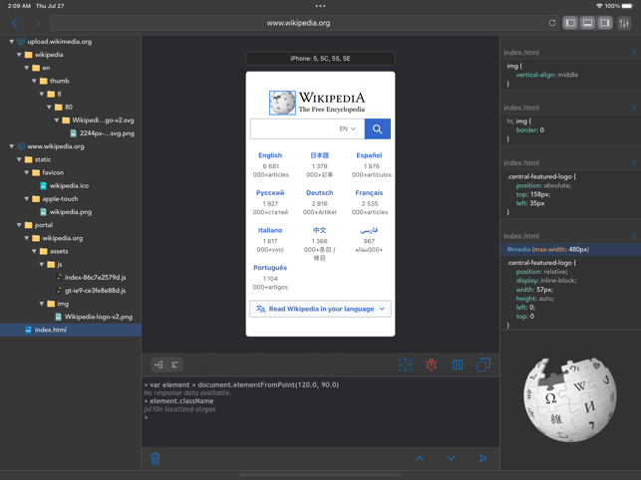Open the 中文 Wikipedia link
The height and width of the screenshot is (480, 641).
pos(320,230)
